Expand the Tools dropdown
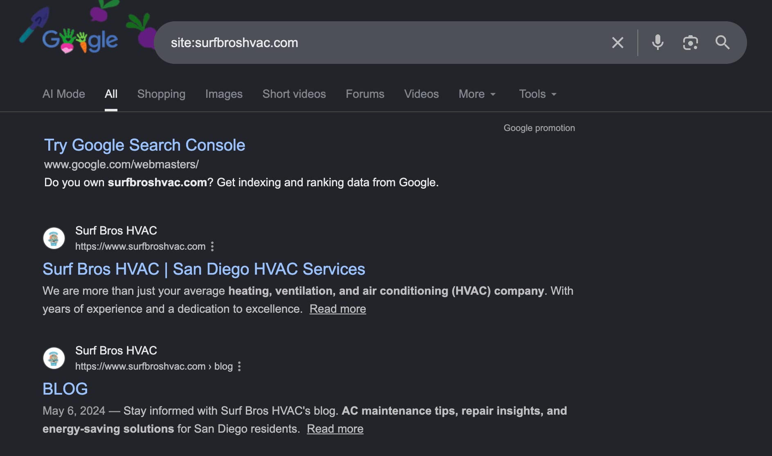The image size is (772, 456). [538, 94]
